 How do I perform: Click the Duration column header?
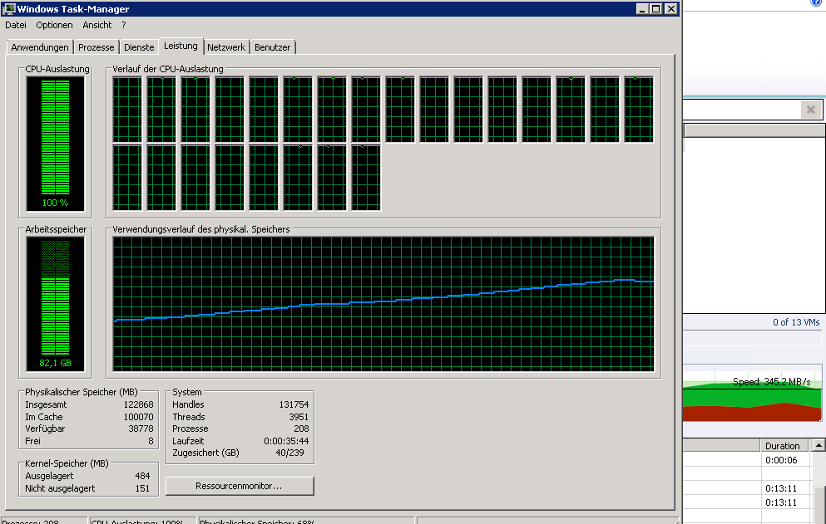783,446
